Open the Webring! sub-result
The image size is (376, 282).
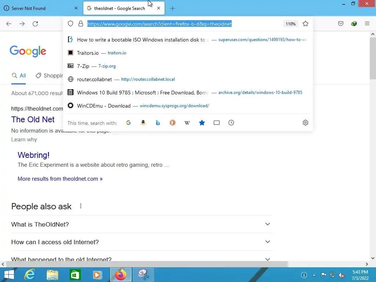33,155
